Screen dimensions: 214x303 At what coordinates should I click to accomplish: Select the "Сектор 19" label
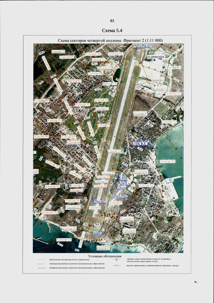pos(108,173)
